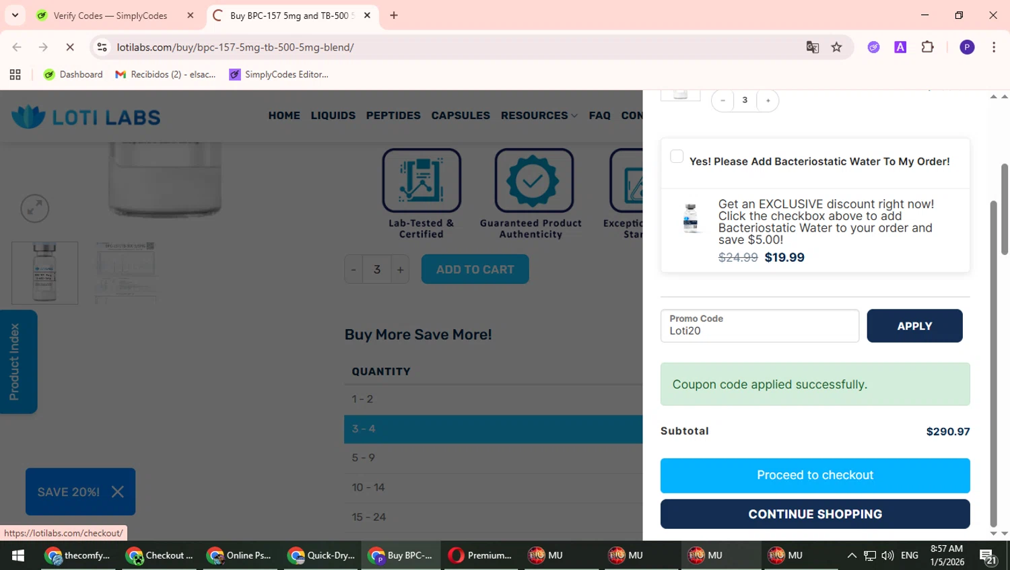Open a new browser tab

[x=394, y=15]
